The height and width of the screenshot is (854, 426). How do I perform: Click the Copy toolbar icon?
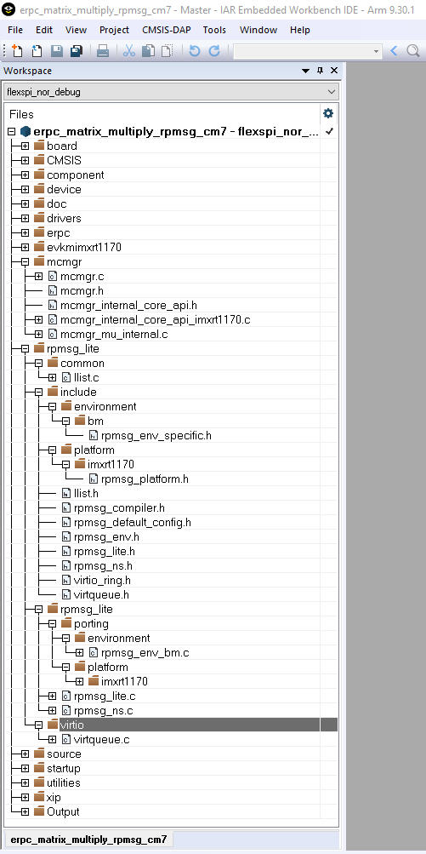pos(148,51)
